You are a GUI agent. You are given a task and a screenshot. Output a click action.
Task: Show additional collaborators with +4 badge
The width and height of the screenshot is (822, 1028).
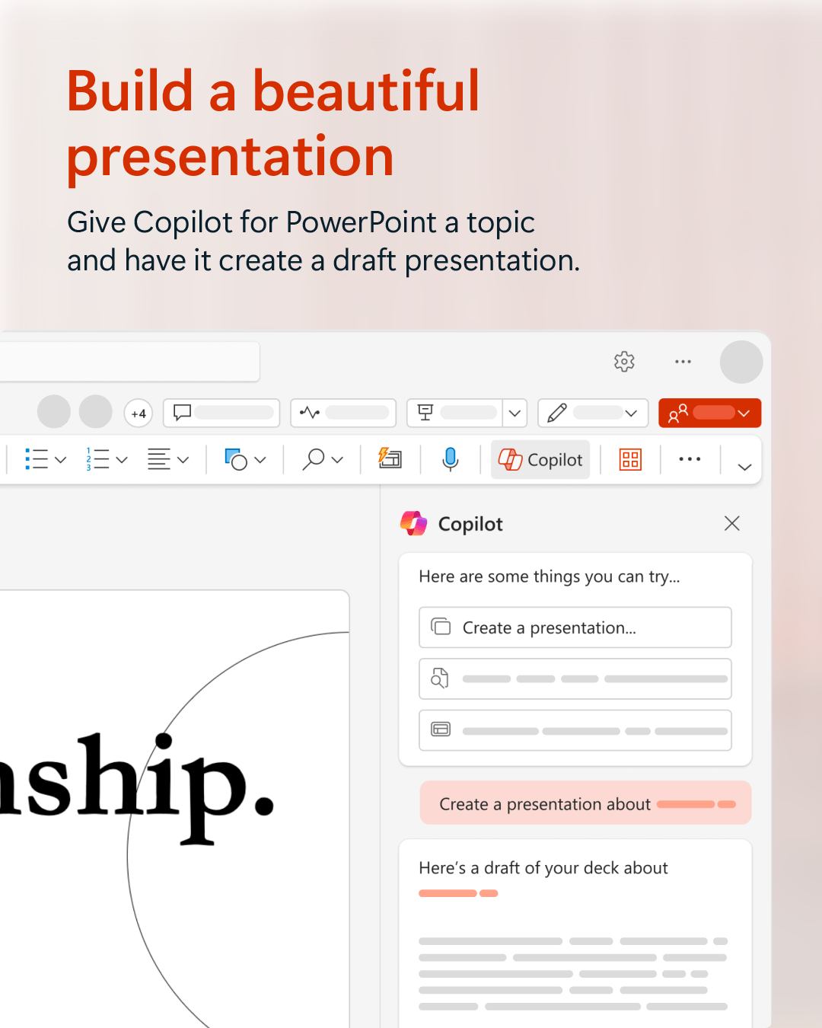[138, 413]
